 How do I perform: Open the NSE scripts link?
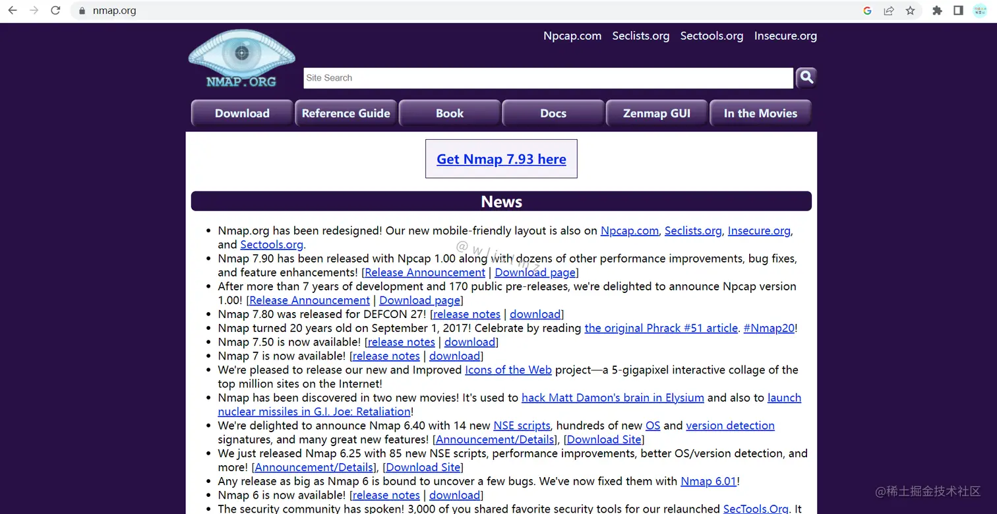tap(522, 426)
